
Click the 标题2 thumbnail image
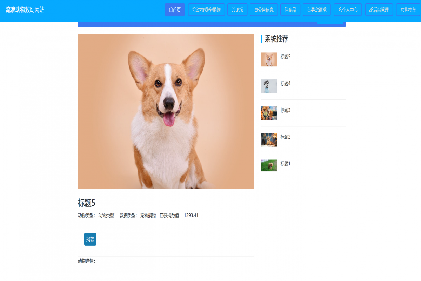(269, 140)
